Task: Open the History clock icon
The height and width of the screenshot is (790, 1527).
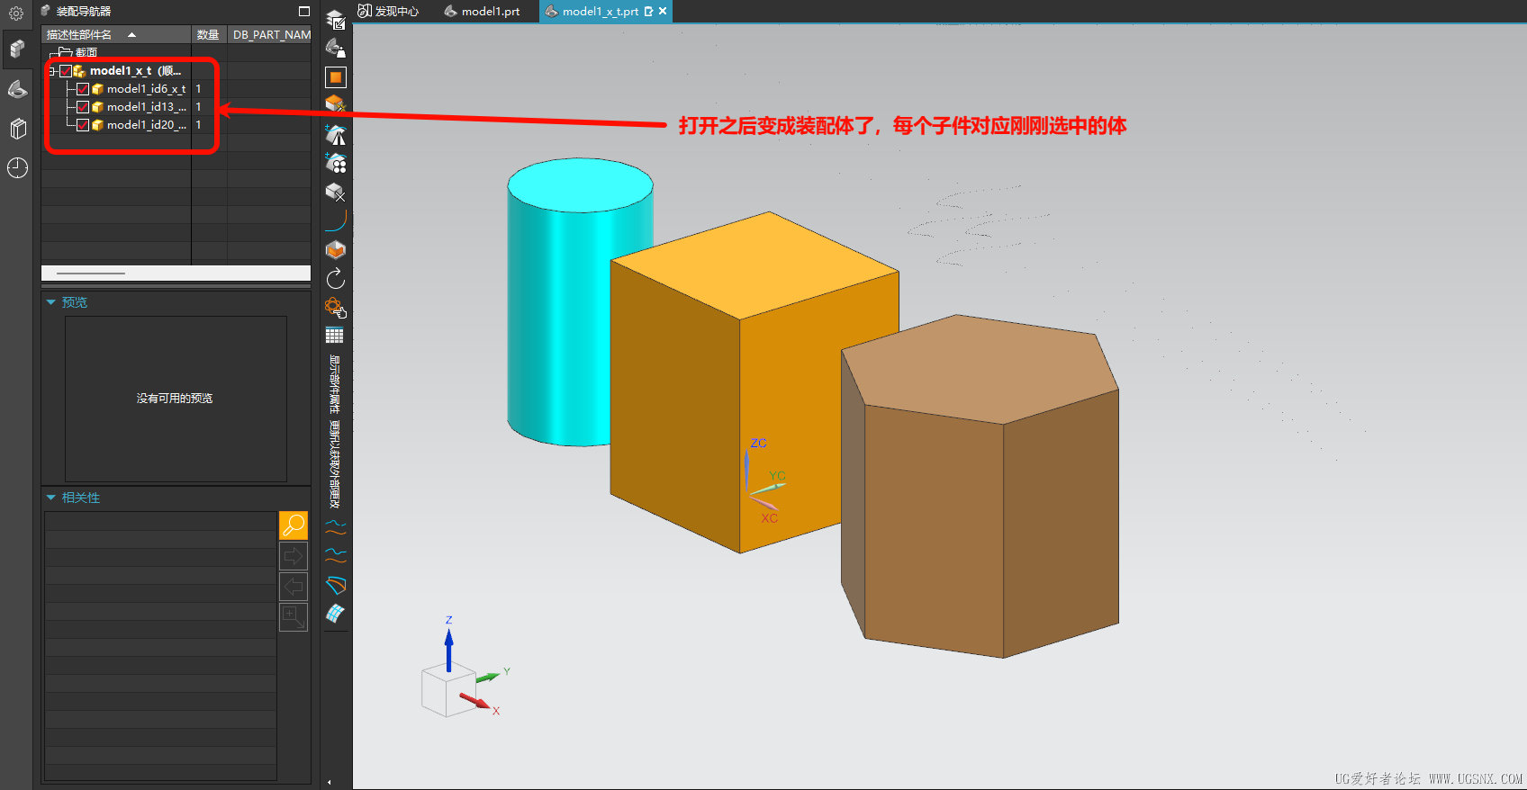Action: (x=17, y=168)
